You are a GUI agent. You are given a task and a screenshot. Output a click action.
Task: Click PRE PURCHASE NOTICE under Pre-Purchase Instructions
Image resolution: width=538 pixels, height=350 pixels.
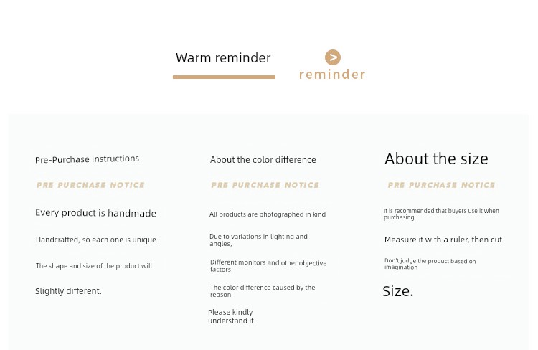coord(90,185)
